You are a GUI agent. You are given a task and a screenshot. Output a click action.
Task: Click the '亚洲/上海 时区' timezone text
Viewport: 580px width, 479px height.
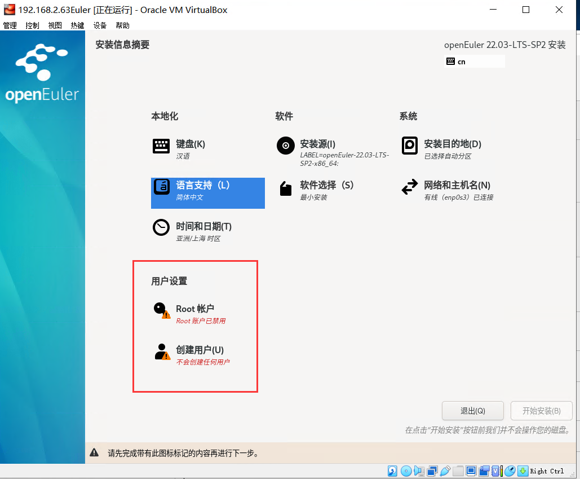[x=198, y=239]
